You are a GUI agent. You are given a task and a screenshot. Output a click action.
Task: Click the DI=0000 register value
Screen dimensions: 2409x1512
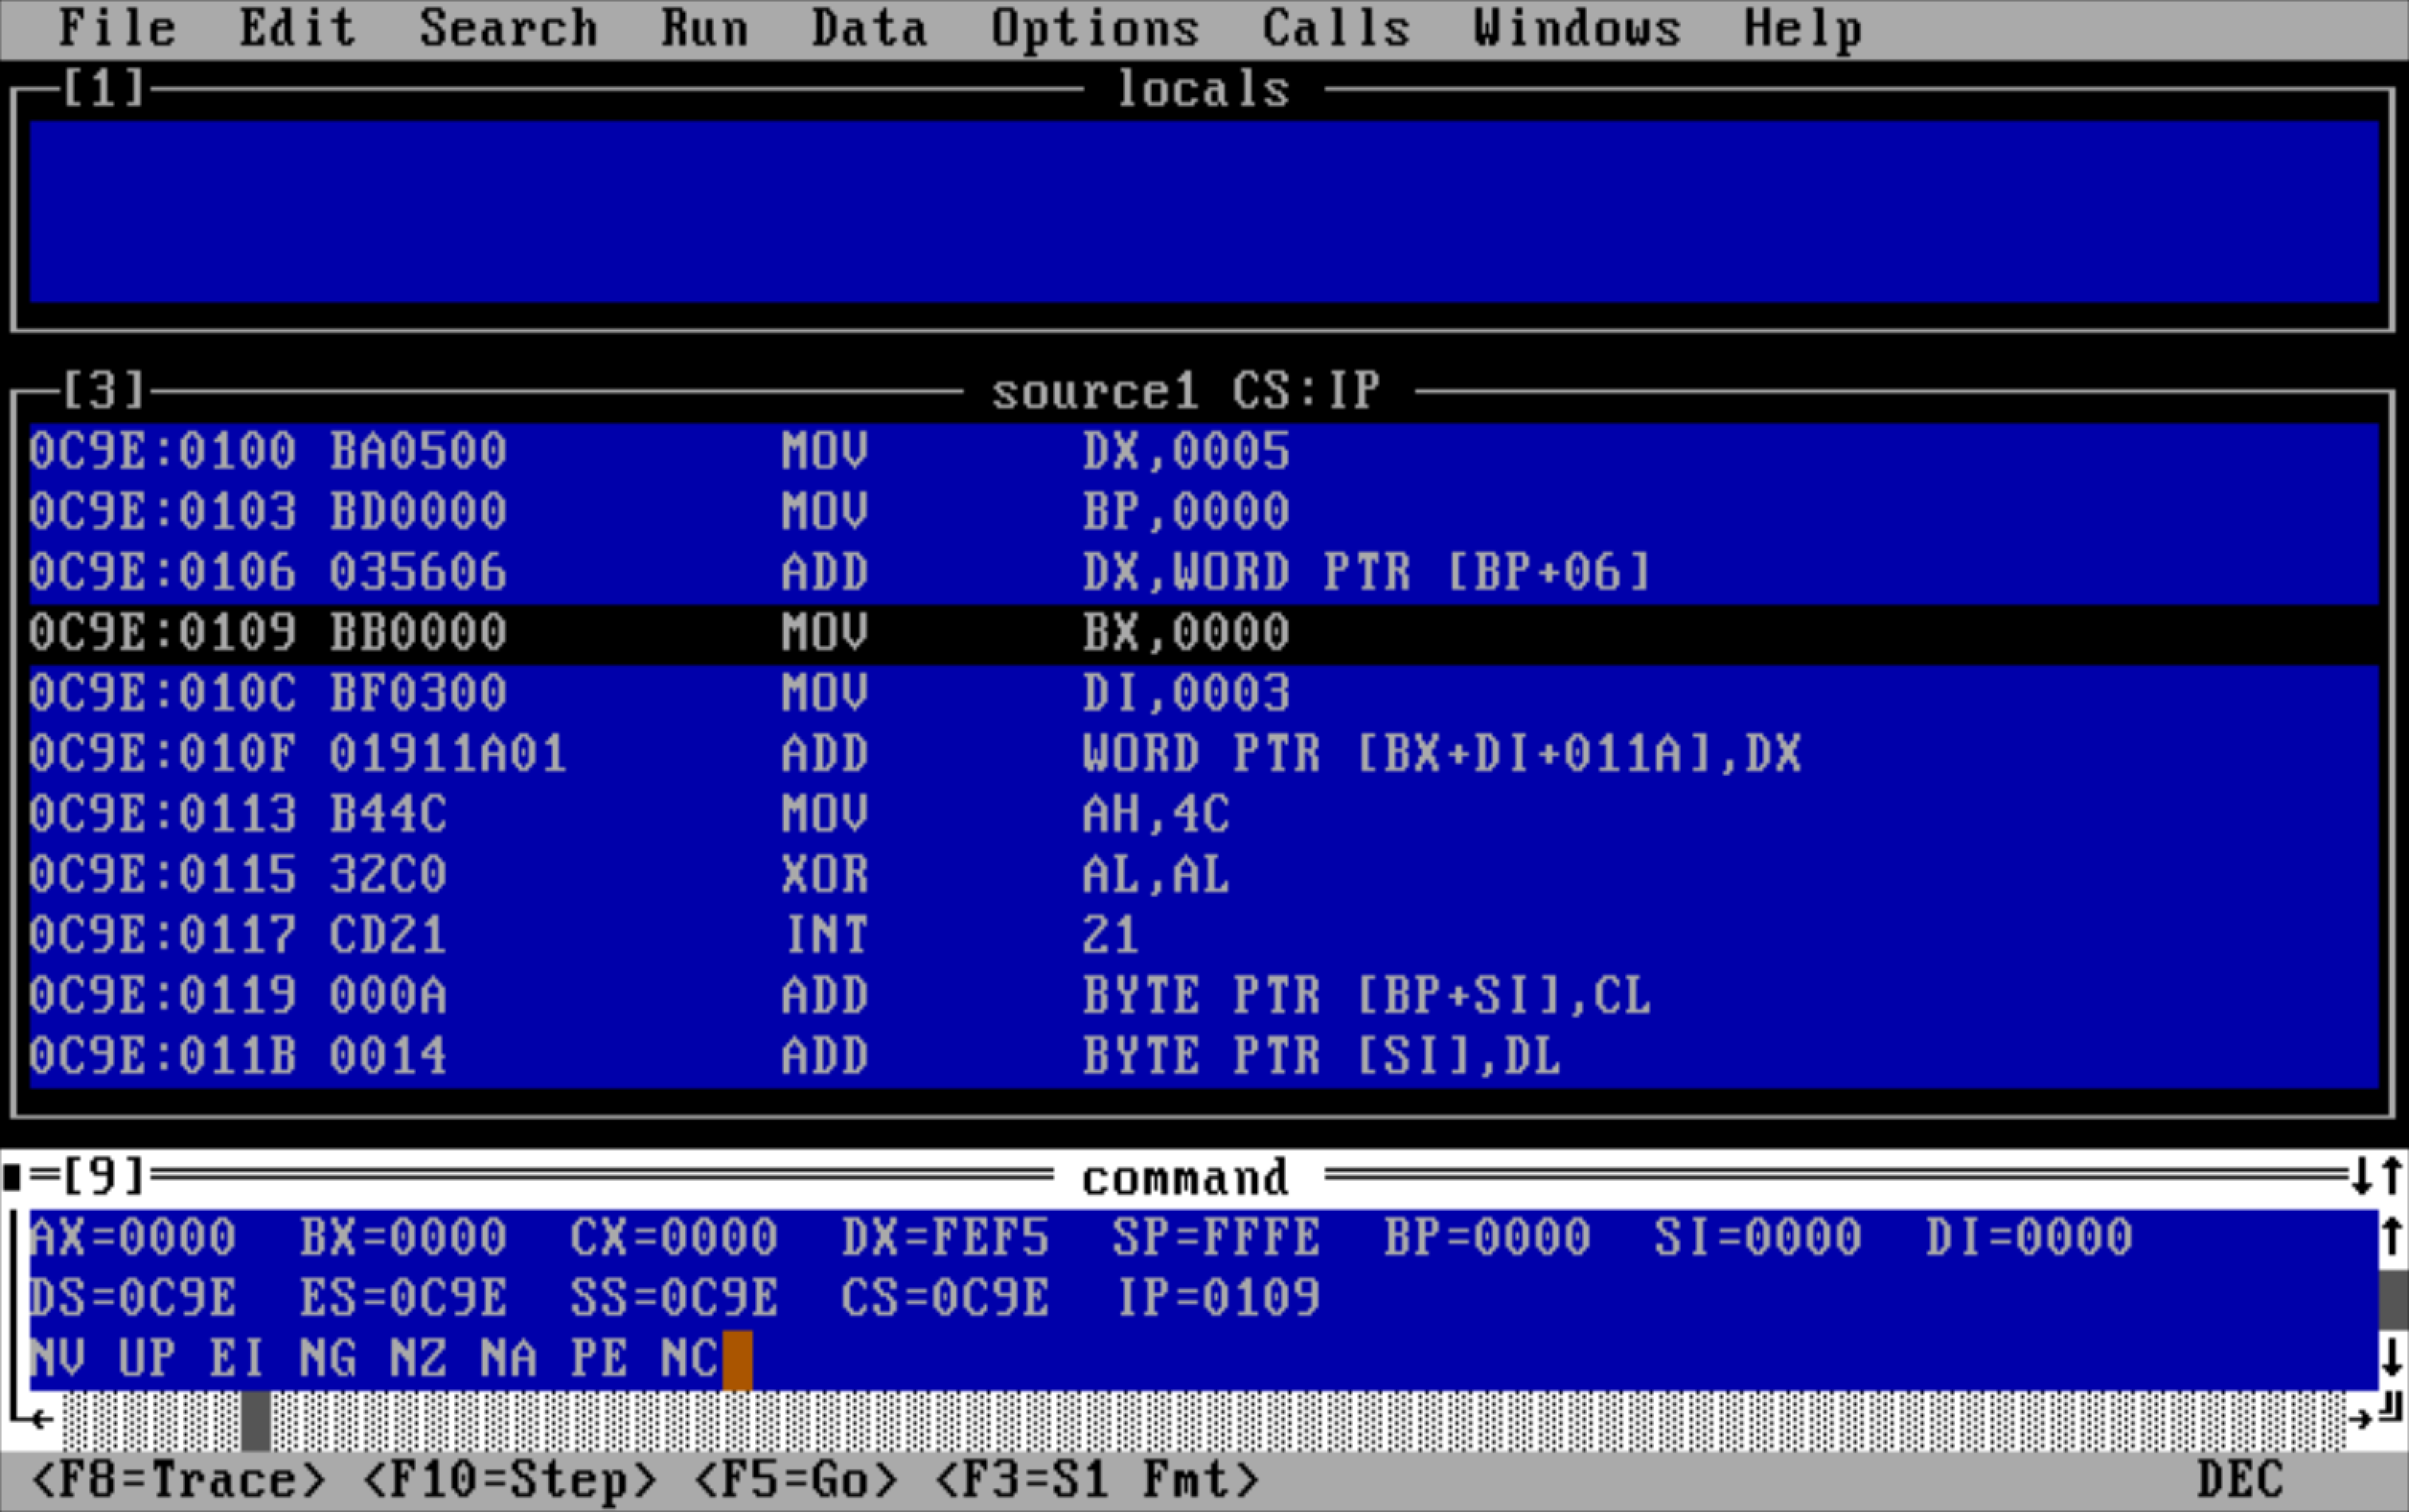(2029, 1238)
